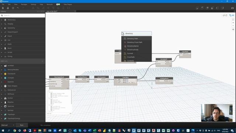Image resolution: width=236 pixels, height=133 pixels.
Task: Click the Run button
Action: click(x=22, y=125)
